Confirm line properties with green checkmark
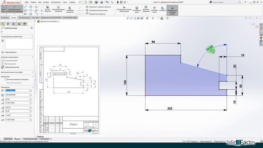The width and height of the screenshot is (263, 148). (2, 32)
